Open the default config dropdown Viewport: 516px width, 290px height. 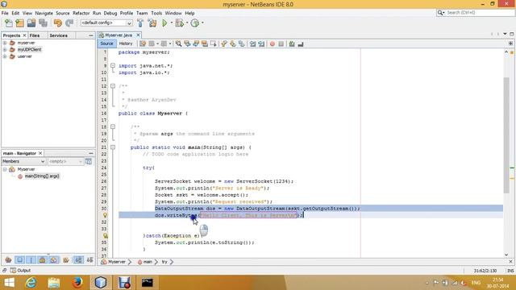pos(106,23)
